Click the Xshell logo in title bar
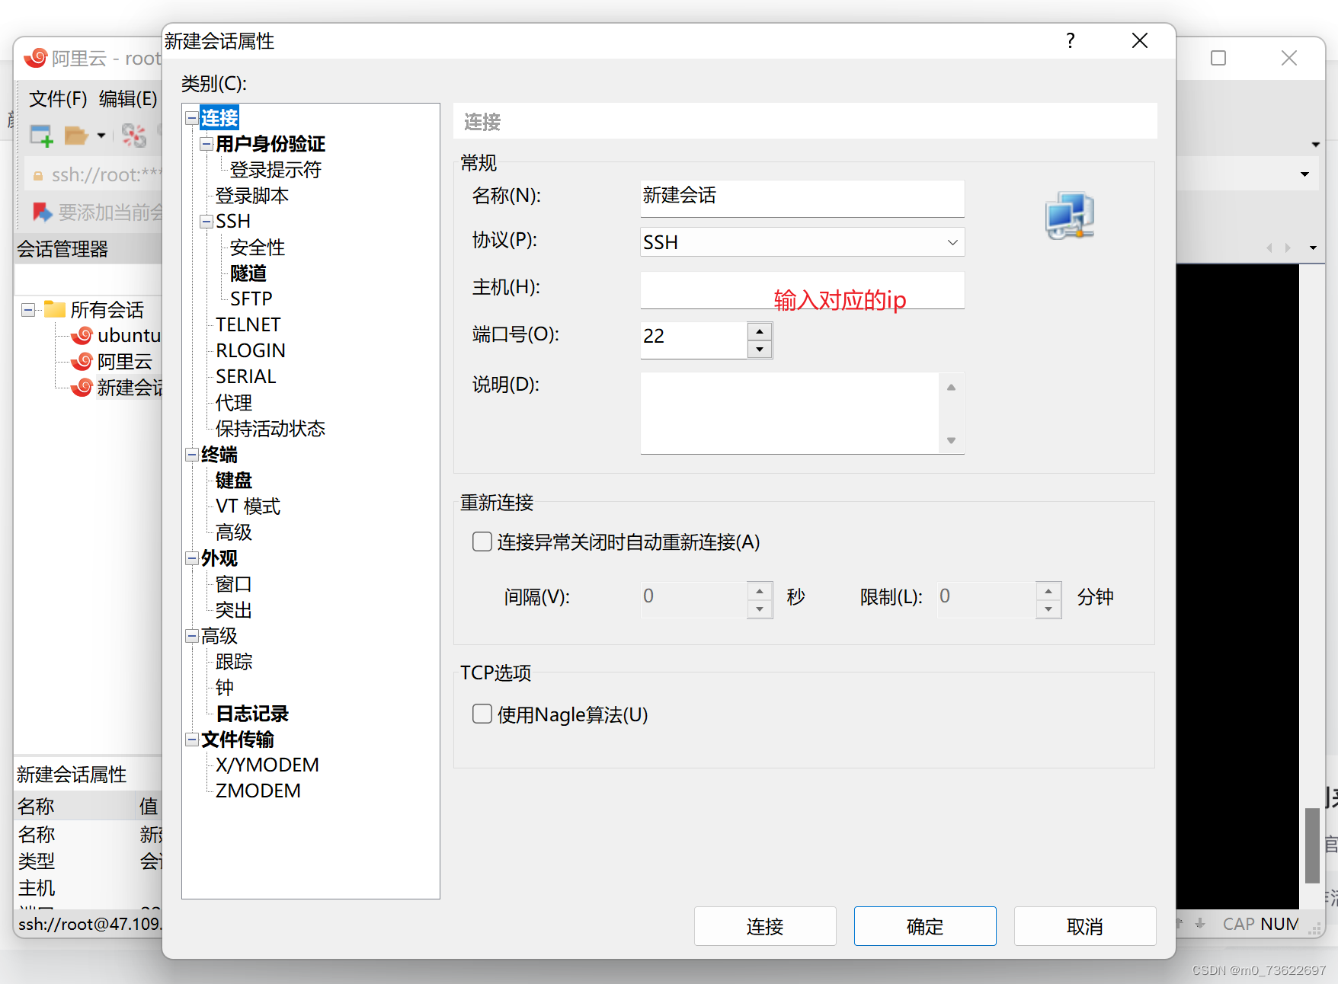The height and width of the screenshot is (984, 1338). [35, 58]
